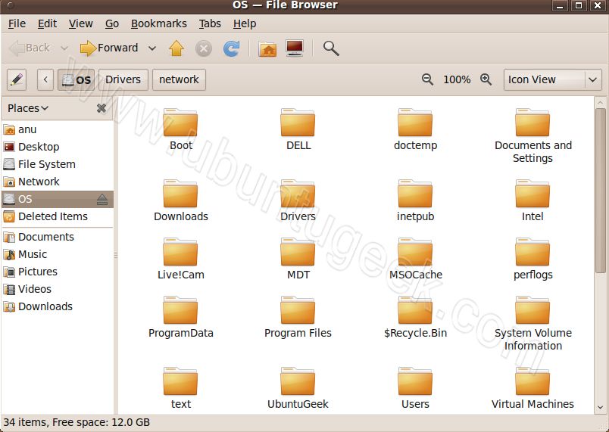Select the text folder
Image resolution: width=609 pixels, height=432 pixels.
(180, 388)
